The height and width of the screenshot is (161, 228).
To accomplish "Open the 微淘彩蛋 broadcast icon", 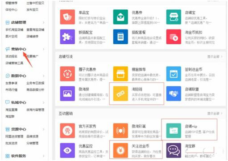I will 120,131.
